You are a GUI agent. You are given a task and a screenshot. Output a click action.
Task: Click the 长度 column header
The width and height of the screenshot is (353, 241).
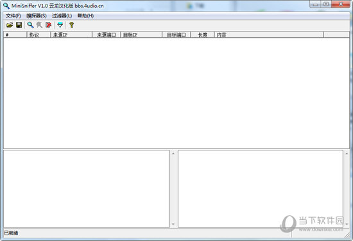[202, 35]
